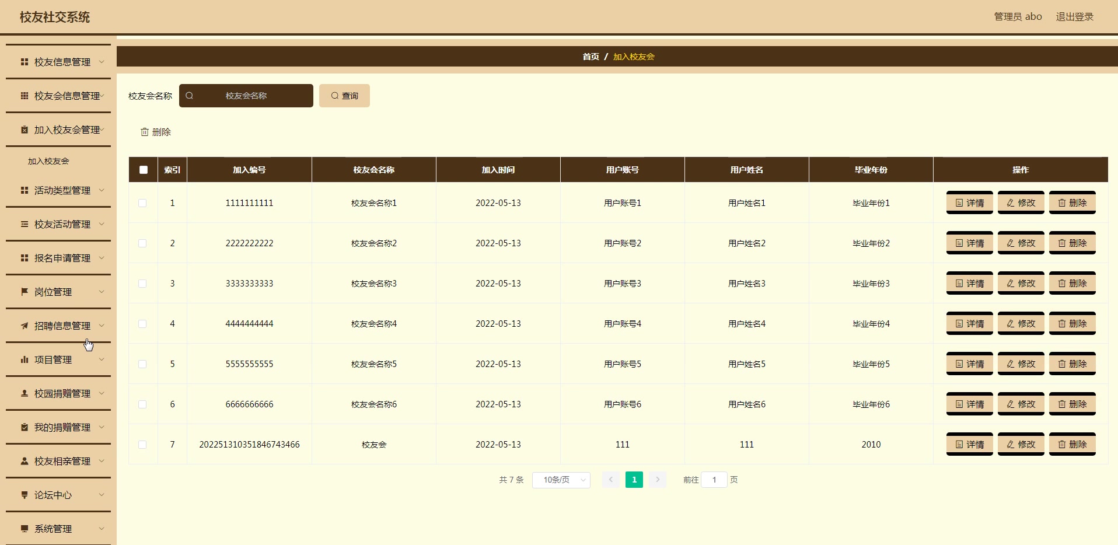Collapse the 加入校友会管理 menu

coord(102,130)
